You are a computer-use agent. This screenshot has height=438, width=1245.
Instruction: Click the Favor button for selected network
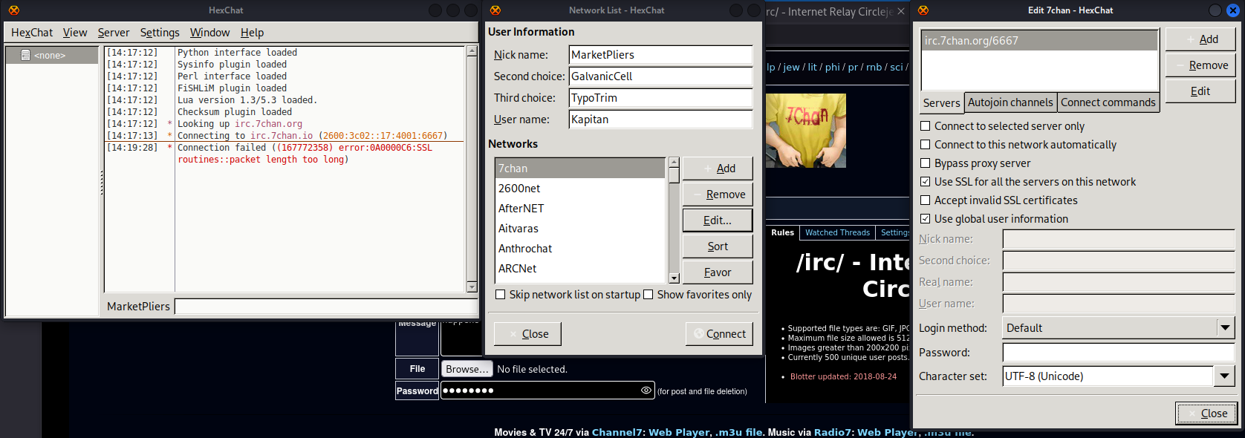point(717,272)
